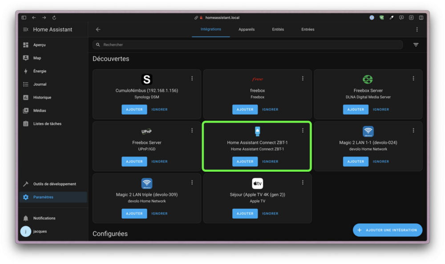Click the red free logo icon

pos(257,80)
